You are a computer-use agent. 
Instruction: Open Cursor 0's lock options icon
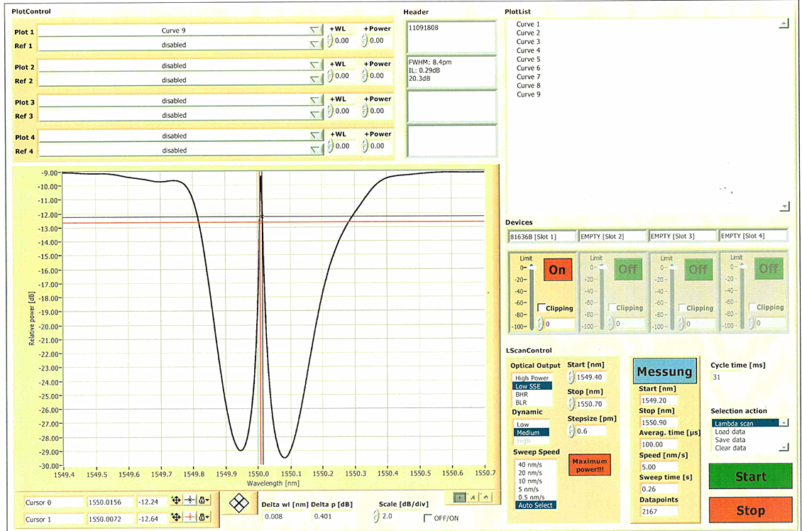tap(205, 501)
